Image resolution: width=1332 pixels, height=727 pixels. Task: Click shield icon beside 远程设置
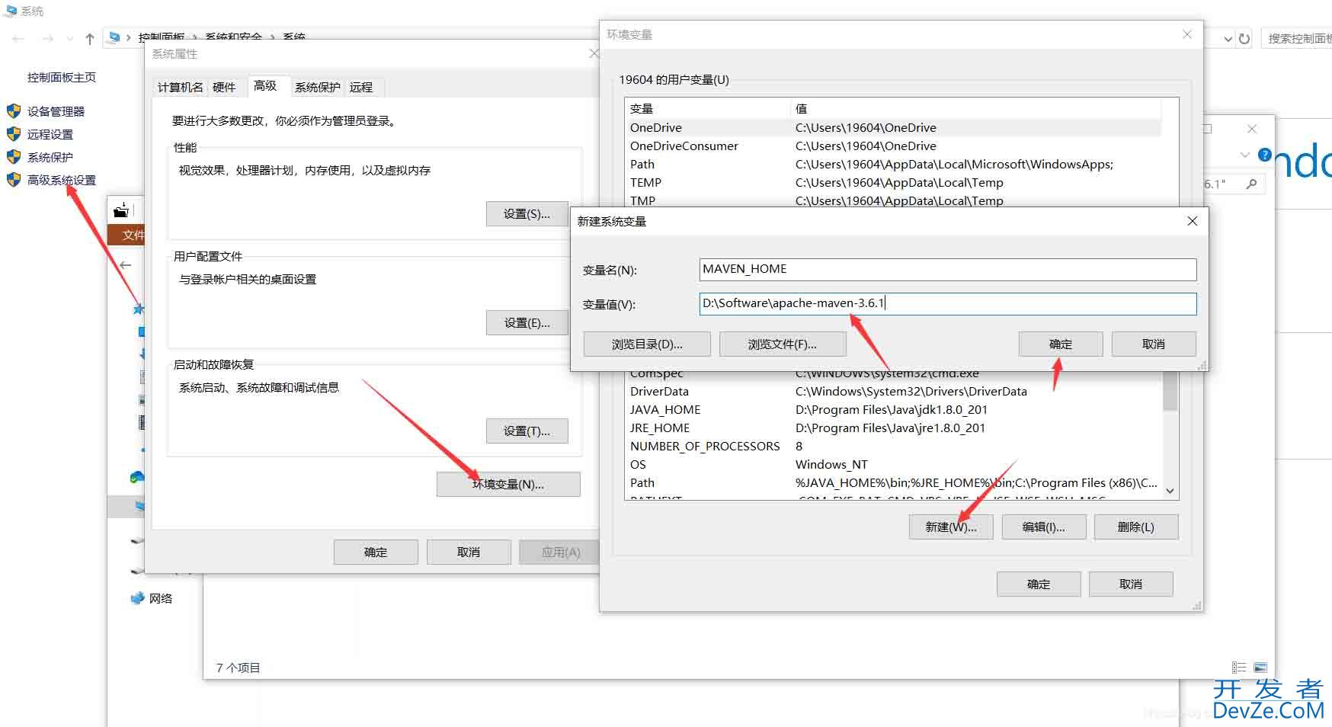point(13,134)
